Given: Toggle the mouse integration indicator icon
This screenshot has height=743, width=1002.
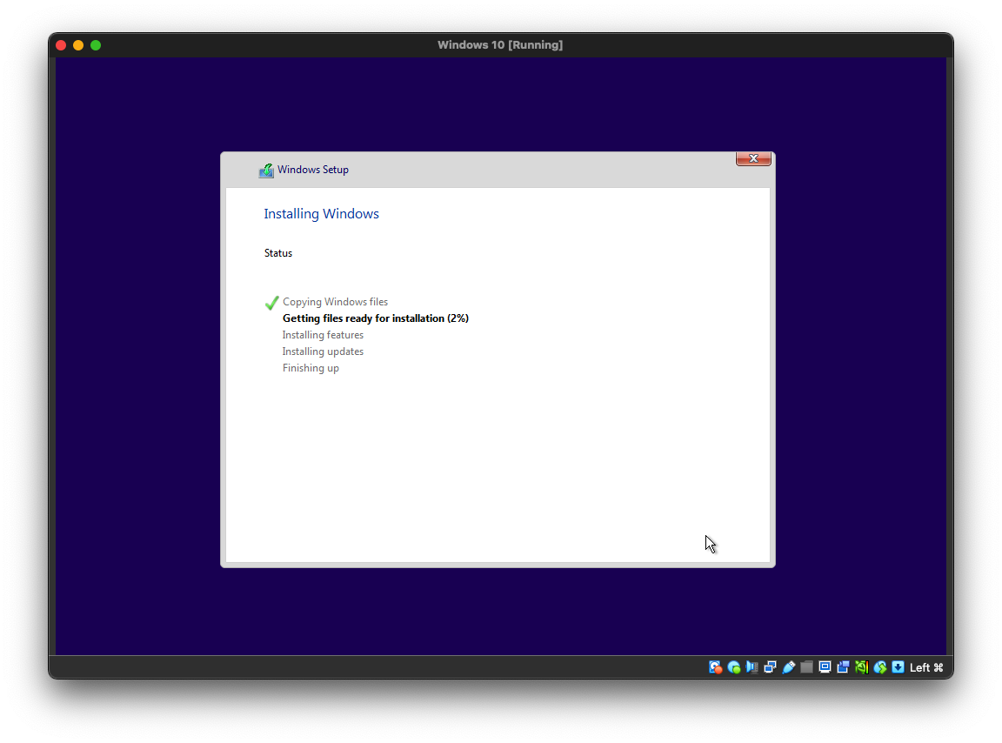Looking at the screenshot, I should 880,667.
